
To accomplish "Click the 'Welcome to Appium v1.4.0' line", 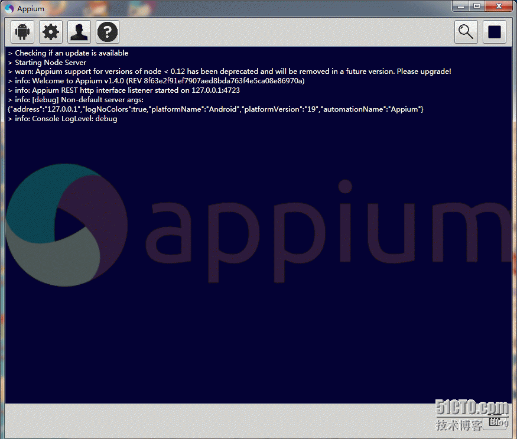I will tap(157, 81).
